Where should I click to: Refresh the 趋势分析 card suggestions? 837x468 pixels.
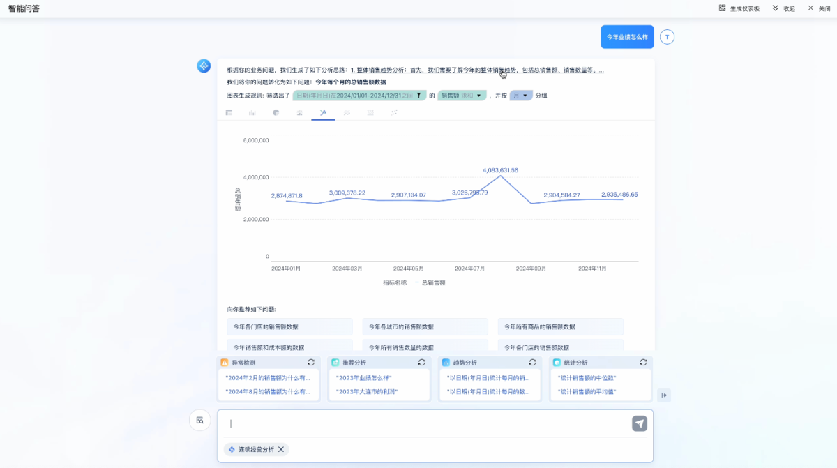532,363
